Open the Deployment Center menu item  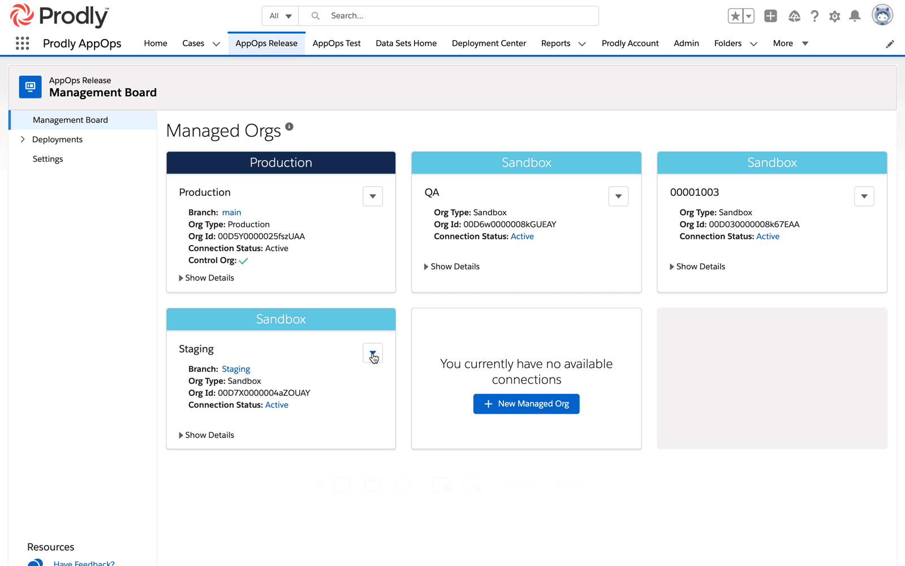[x=489, y=43]
